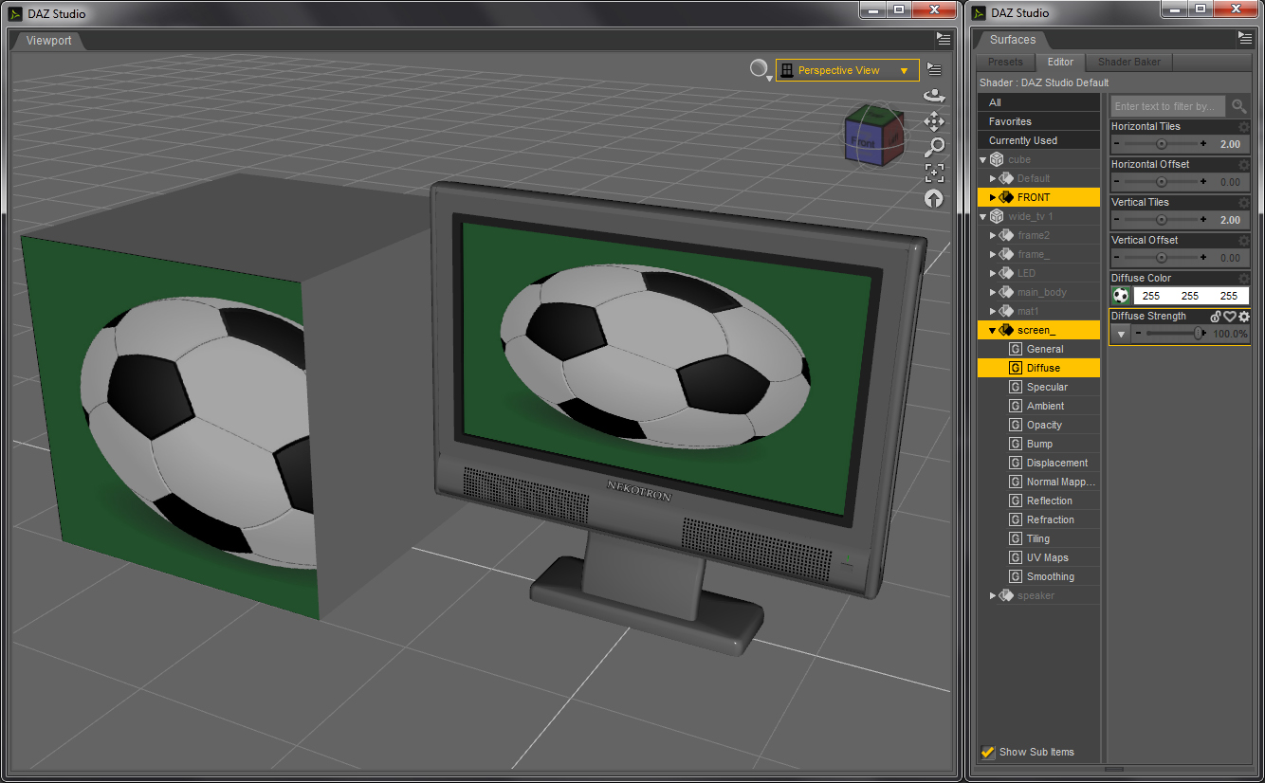Screen dimensions: 1265x783
Task: Toggle the Diffuse Strength favorite heart
Action: (x=1230, y=317)
